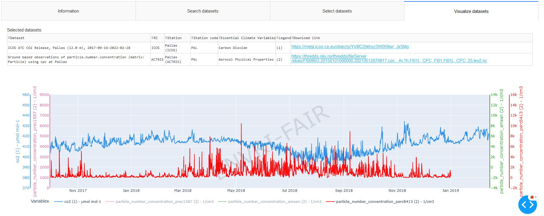Click the red perc8413 line swatch in legend
Screen dimensions: 544x216
pyautogui.click(x=330, y=202)
